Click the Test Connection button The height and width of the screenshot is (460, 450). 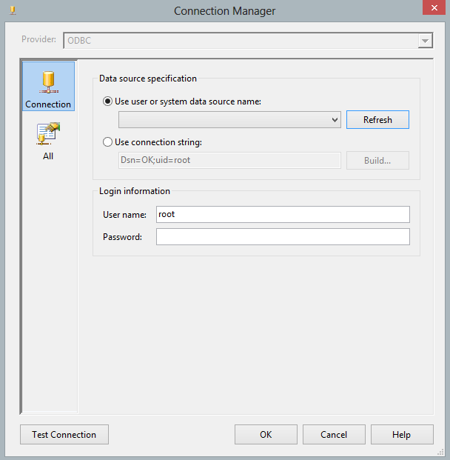click(64, 435)
